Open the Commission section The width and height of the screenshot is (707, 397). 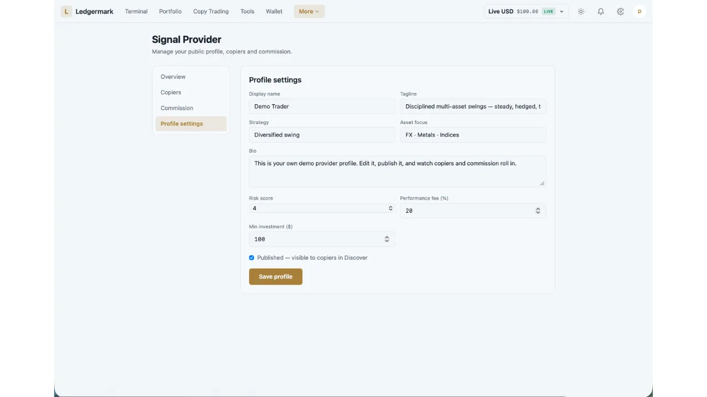click(191, 108)
